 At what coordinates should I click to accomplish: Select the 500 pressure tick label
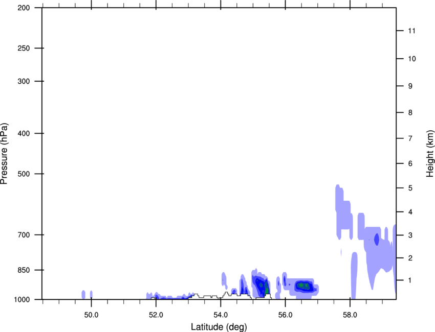(24, 174)
